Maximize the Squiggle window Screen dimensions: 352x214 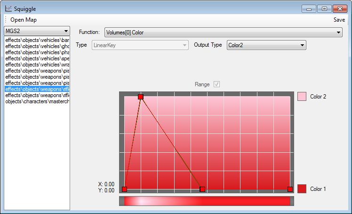324,8
